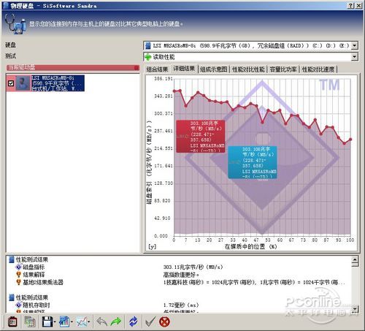Click the line graph icon in toolbar
The image size is (365, 331).
click(82, 322)
